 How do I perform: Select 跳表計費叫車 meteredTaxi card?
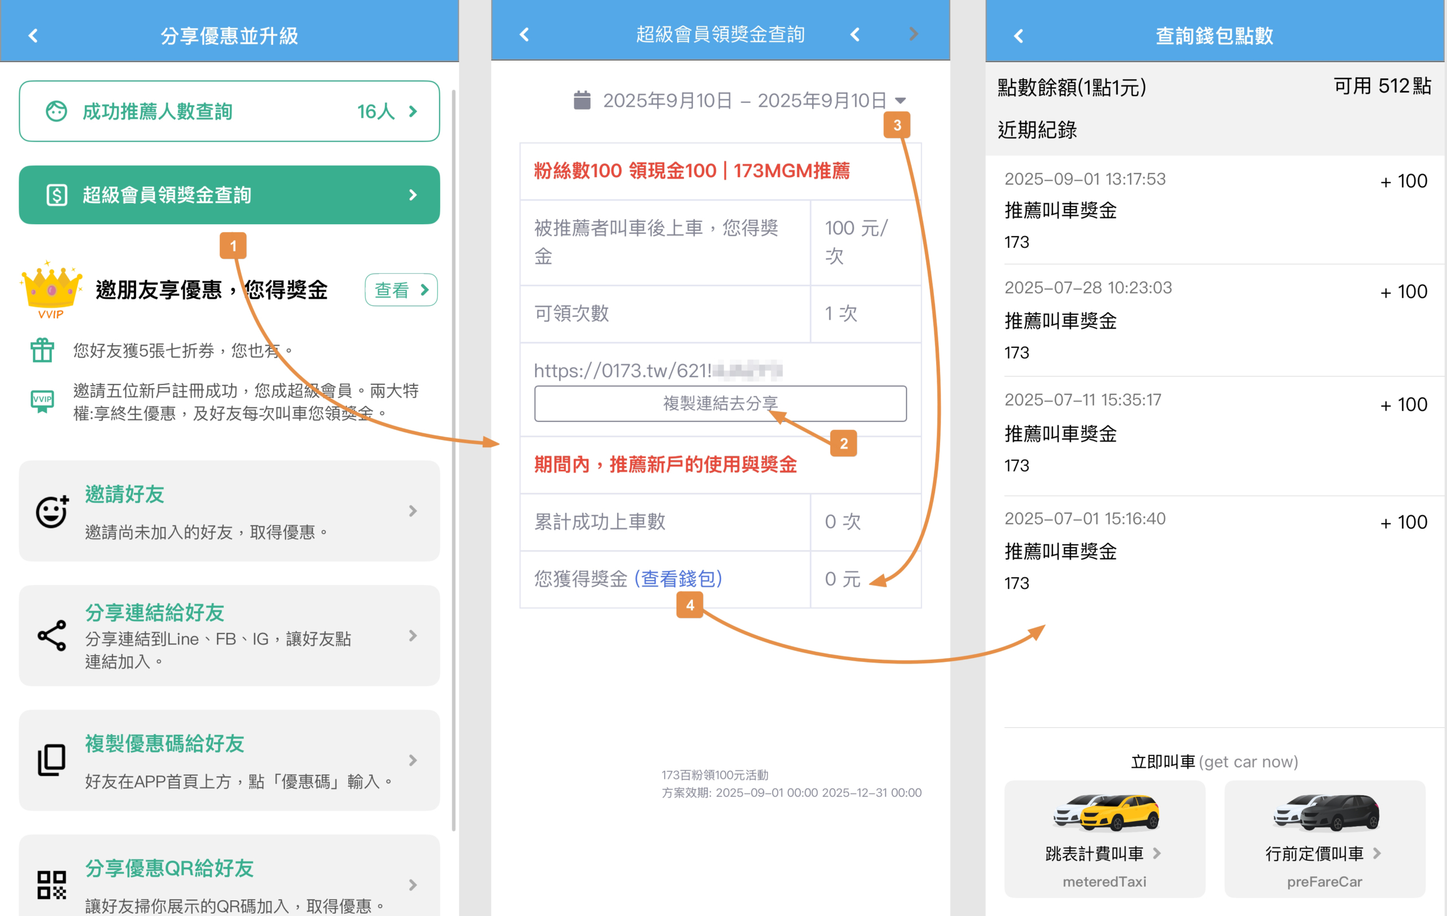(x=1104, y=839)
